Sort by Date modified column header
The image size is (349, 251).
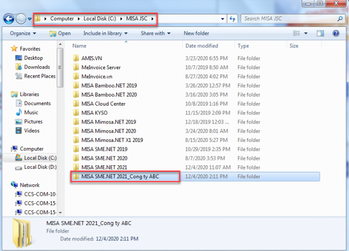click(x=201, y=46)
